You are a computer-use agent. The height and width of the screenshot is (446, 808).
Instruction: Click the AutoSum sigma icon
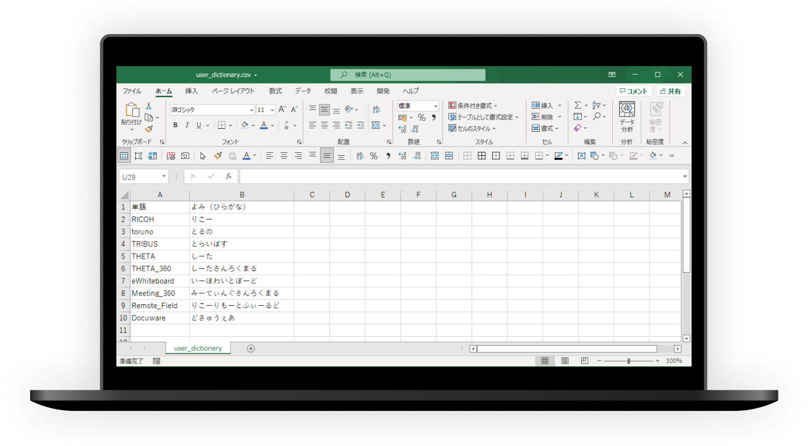coord(578,105)
